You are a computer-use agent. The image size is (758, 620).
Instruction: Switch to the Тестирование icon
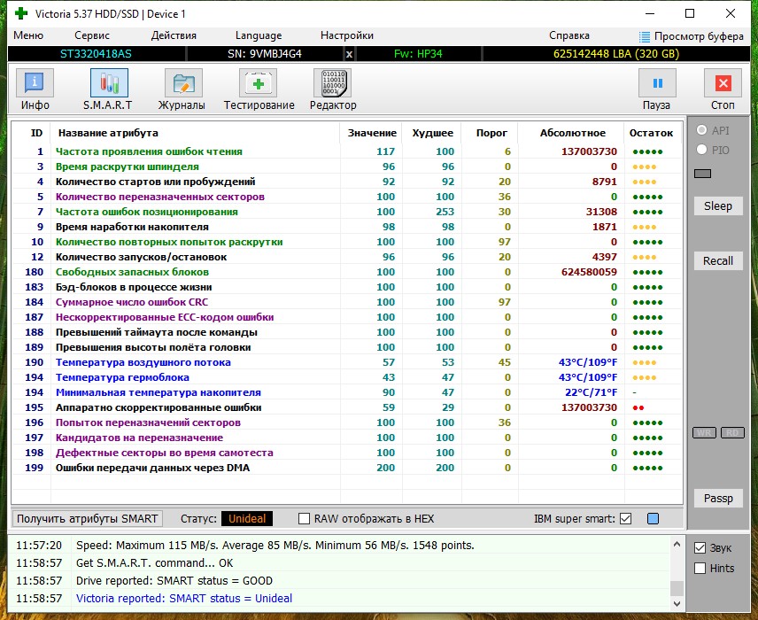point(259,83)
